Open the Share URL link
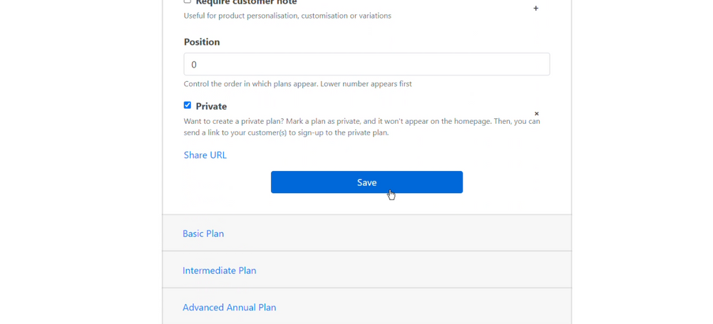 (x=205, y=155)
